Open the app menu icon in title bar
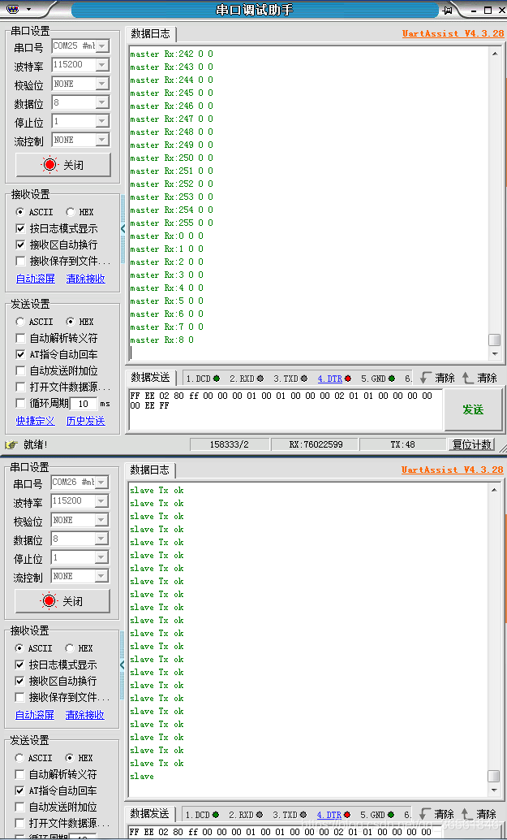This screenshot has width=507, height=840. point(14,9)
